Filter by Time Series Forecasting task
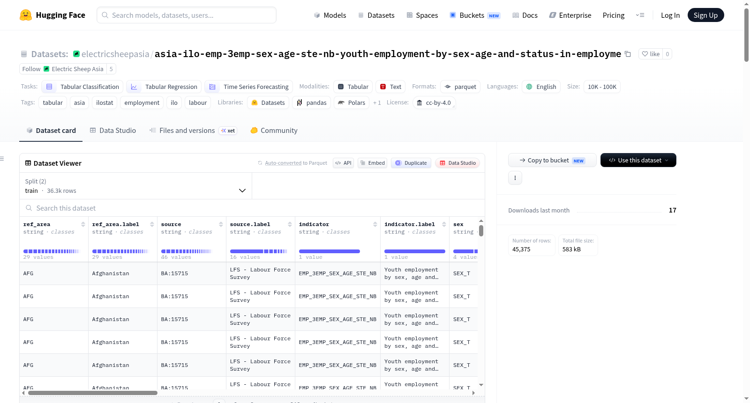 (248, 87)
